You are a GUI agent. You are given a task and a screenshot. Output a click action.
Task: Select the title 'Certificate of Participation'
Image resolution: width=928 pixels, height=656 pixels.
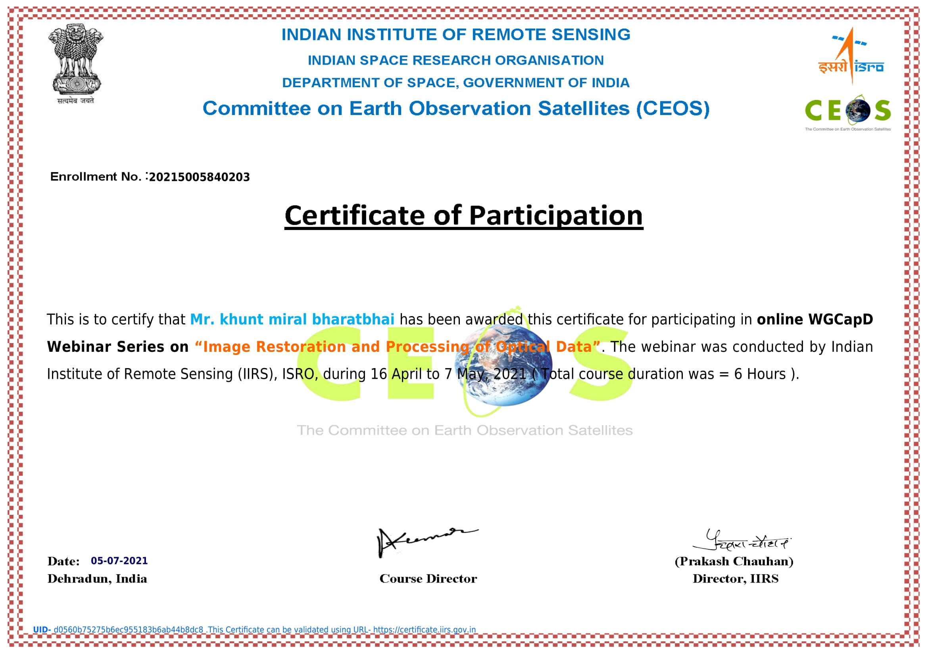click(x=463, y=216)
